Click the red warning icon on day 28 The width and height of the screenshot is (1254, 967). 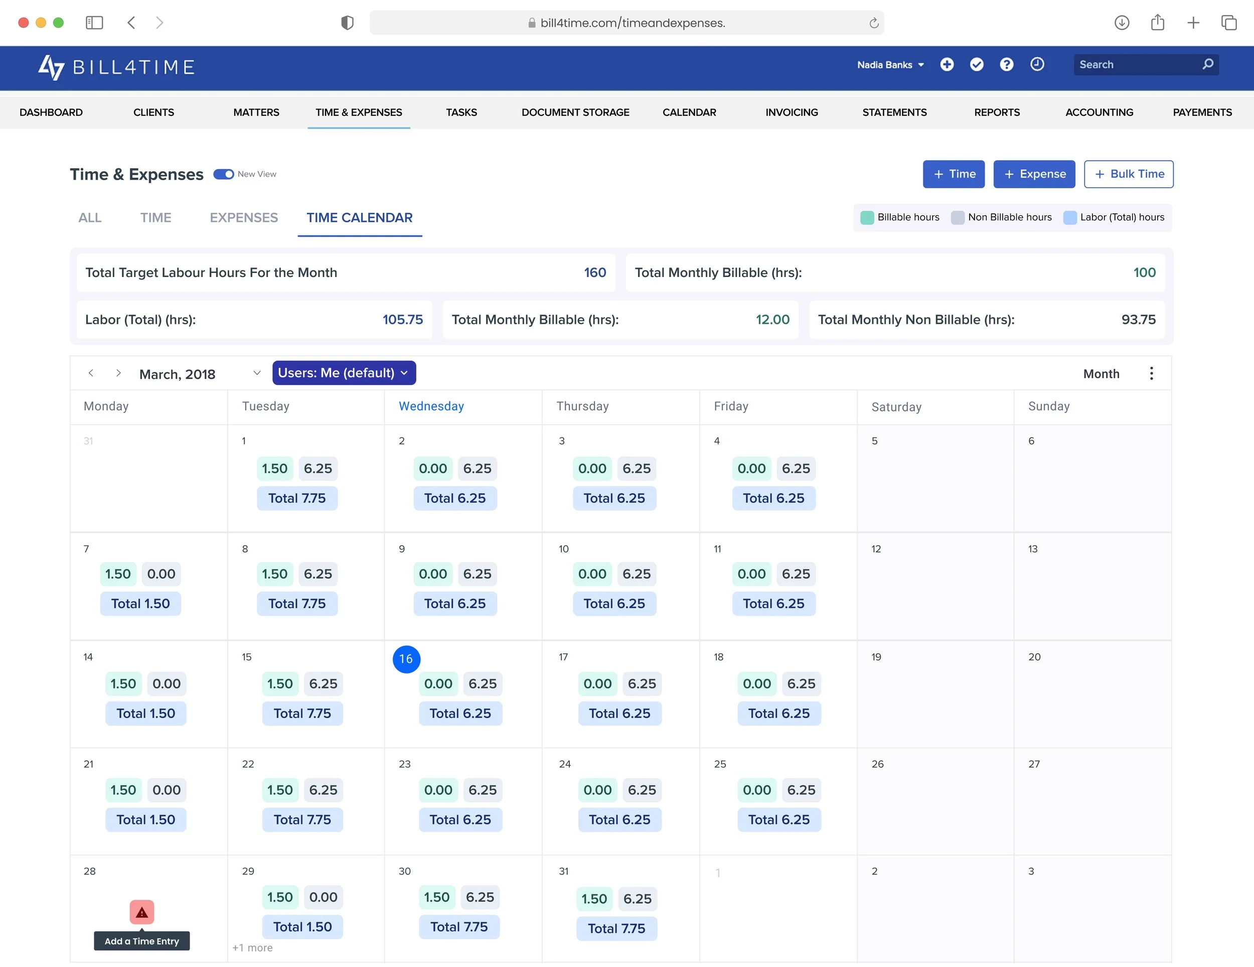[x=141, y=912]
